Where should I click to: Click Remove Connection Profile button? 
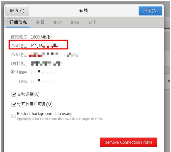point(128,142)
